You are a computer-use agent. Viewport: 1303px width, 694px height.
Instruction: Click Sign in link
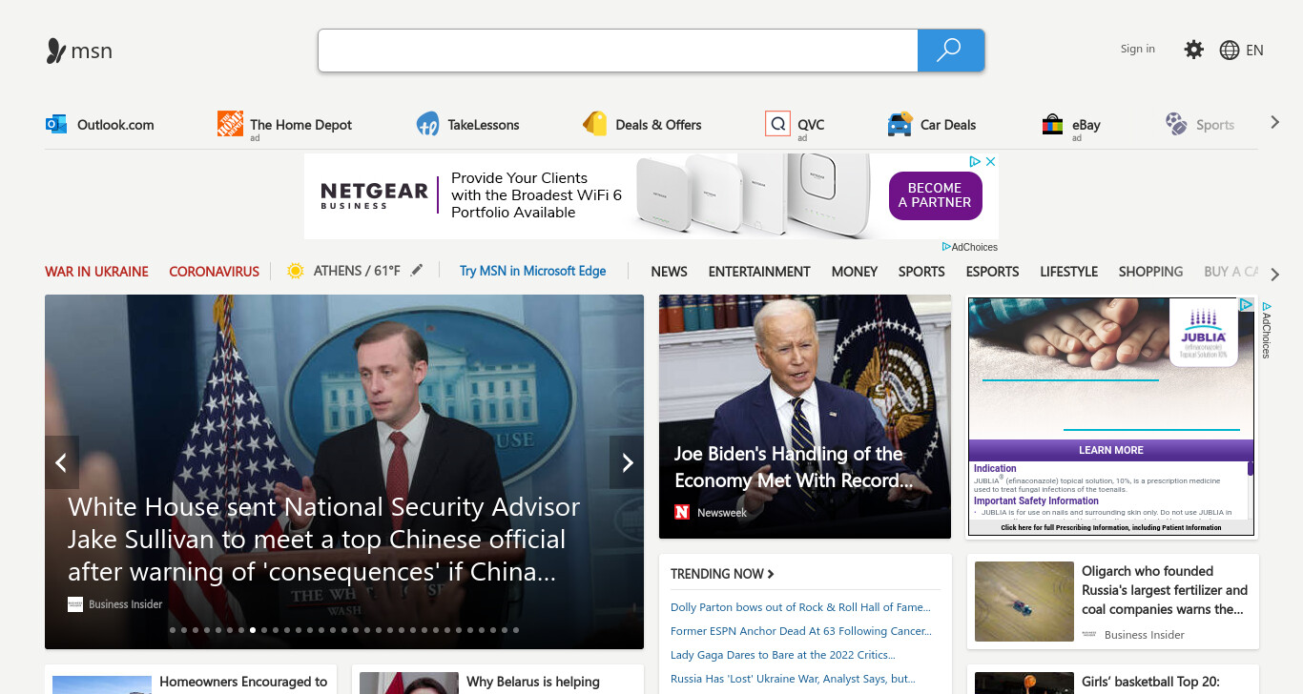(x=1137, y=49)
